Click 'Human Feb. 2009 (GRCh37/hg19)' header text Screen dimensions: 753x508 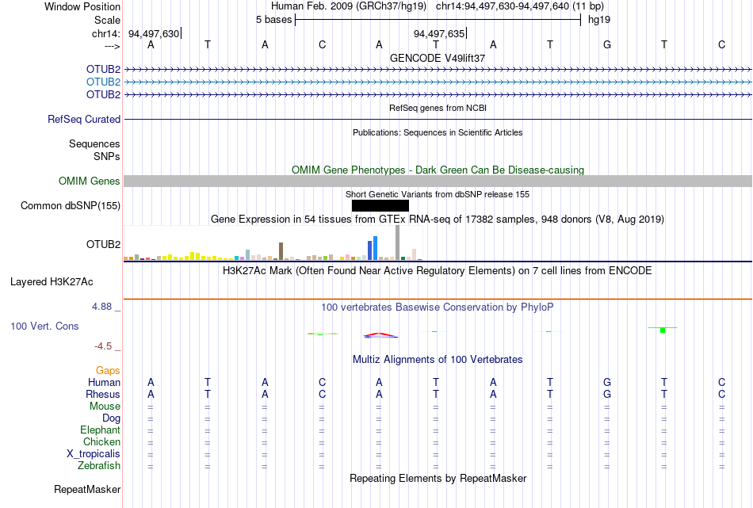[x=349, y=6]
